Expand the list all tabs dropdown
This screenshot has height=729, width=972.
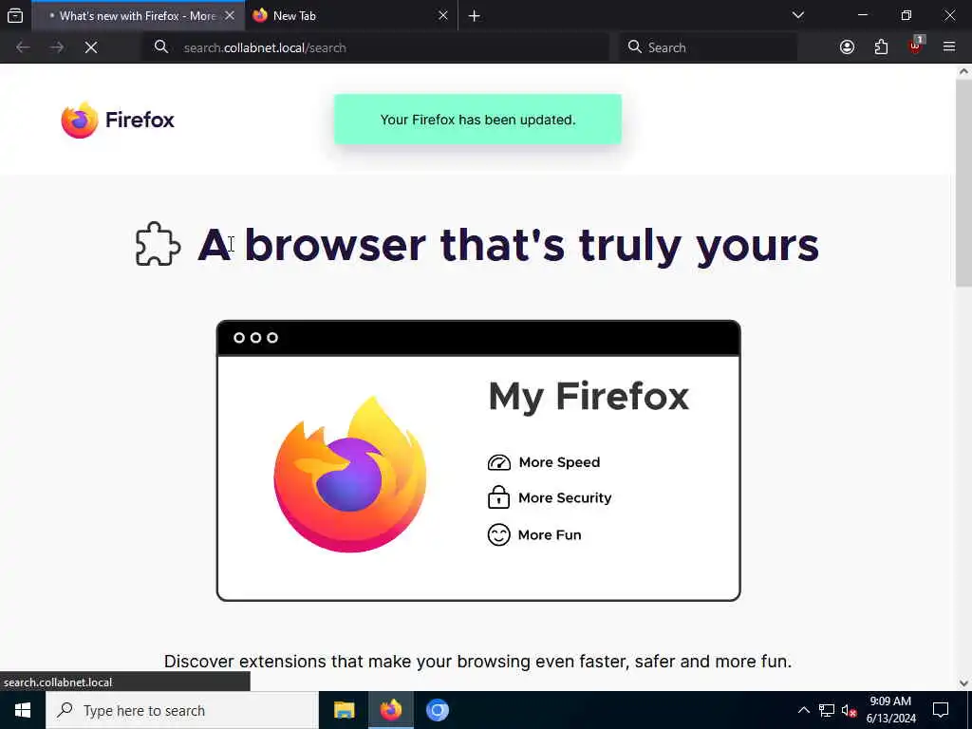(x=798, y=15)
